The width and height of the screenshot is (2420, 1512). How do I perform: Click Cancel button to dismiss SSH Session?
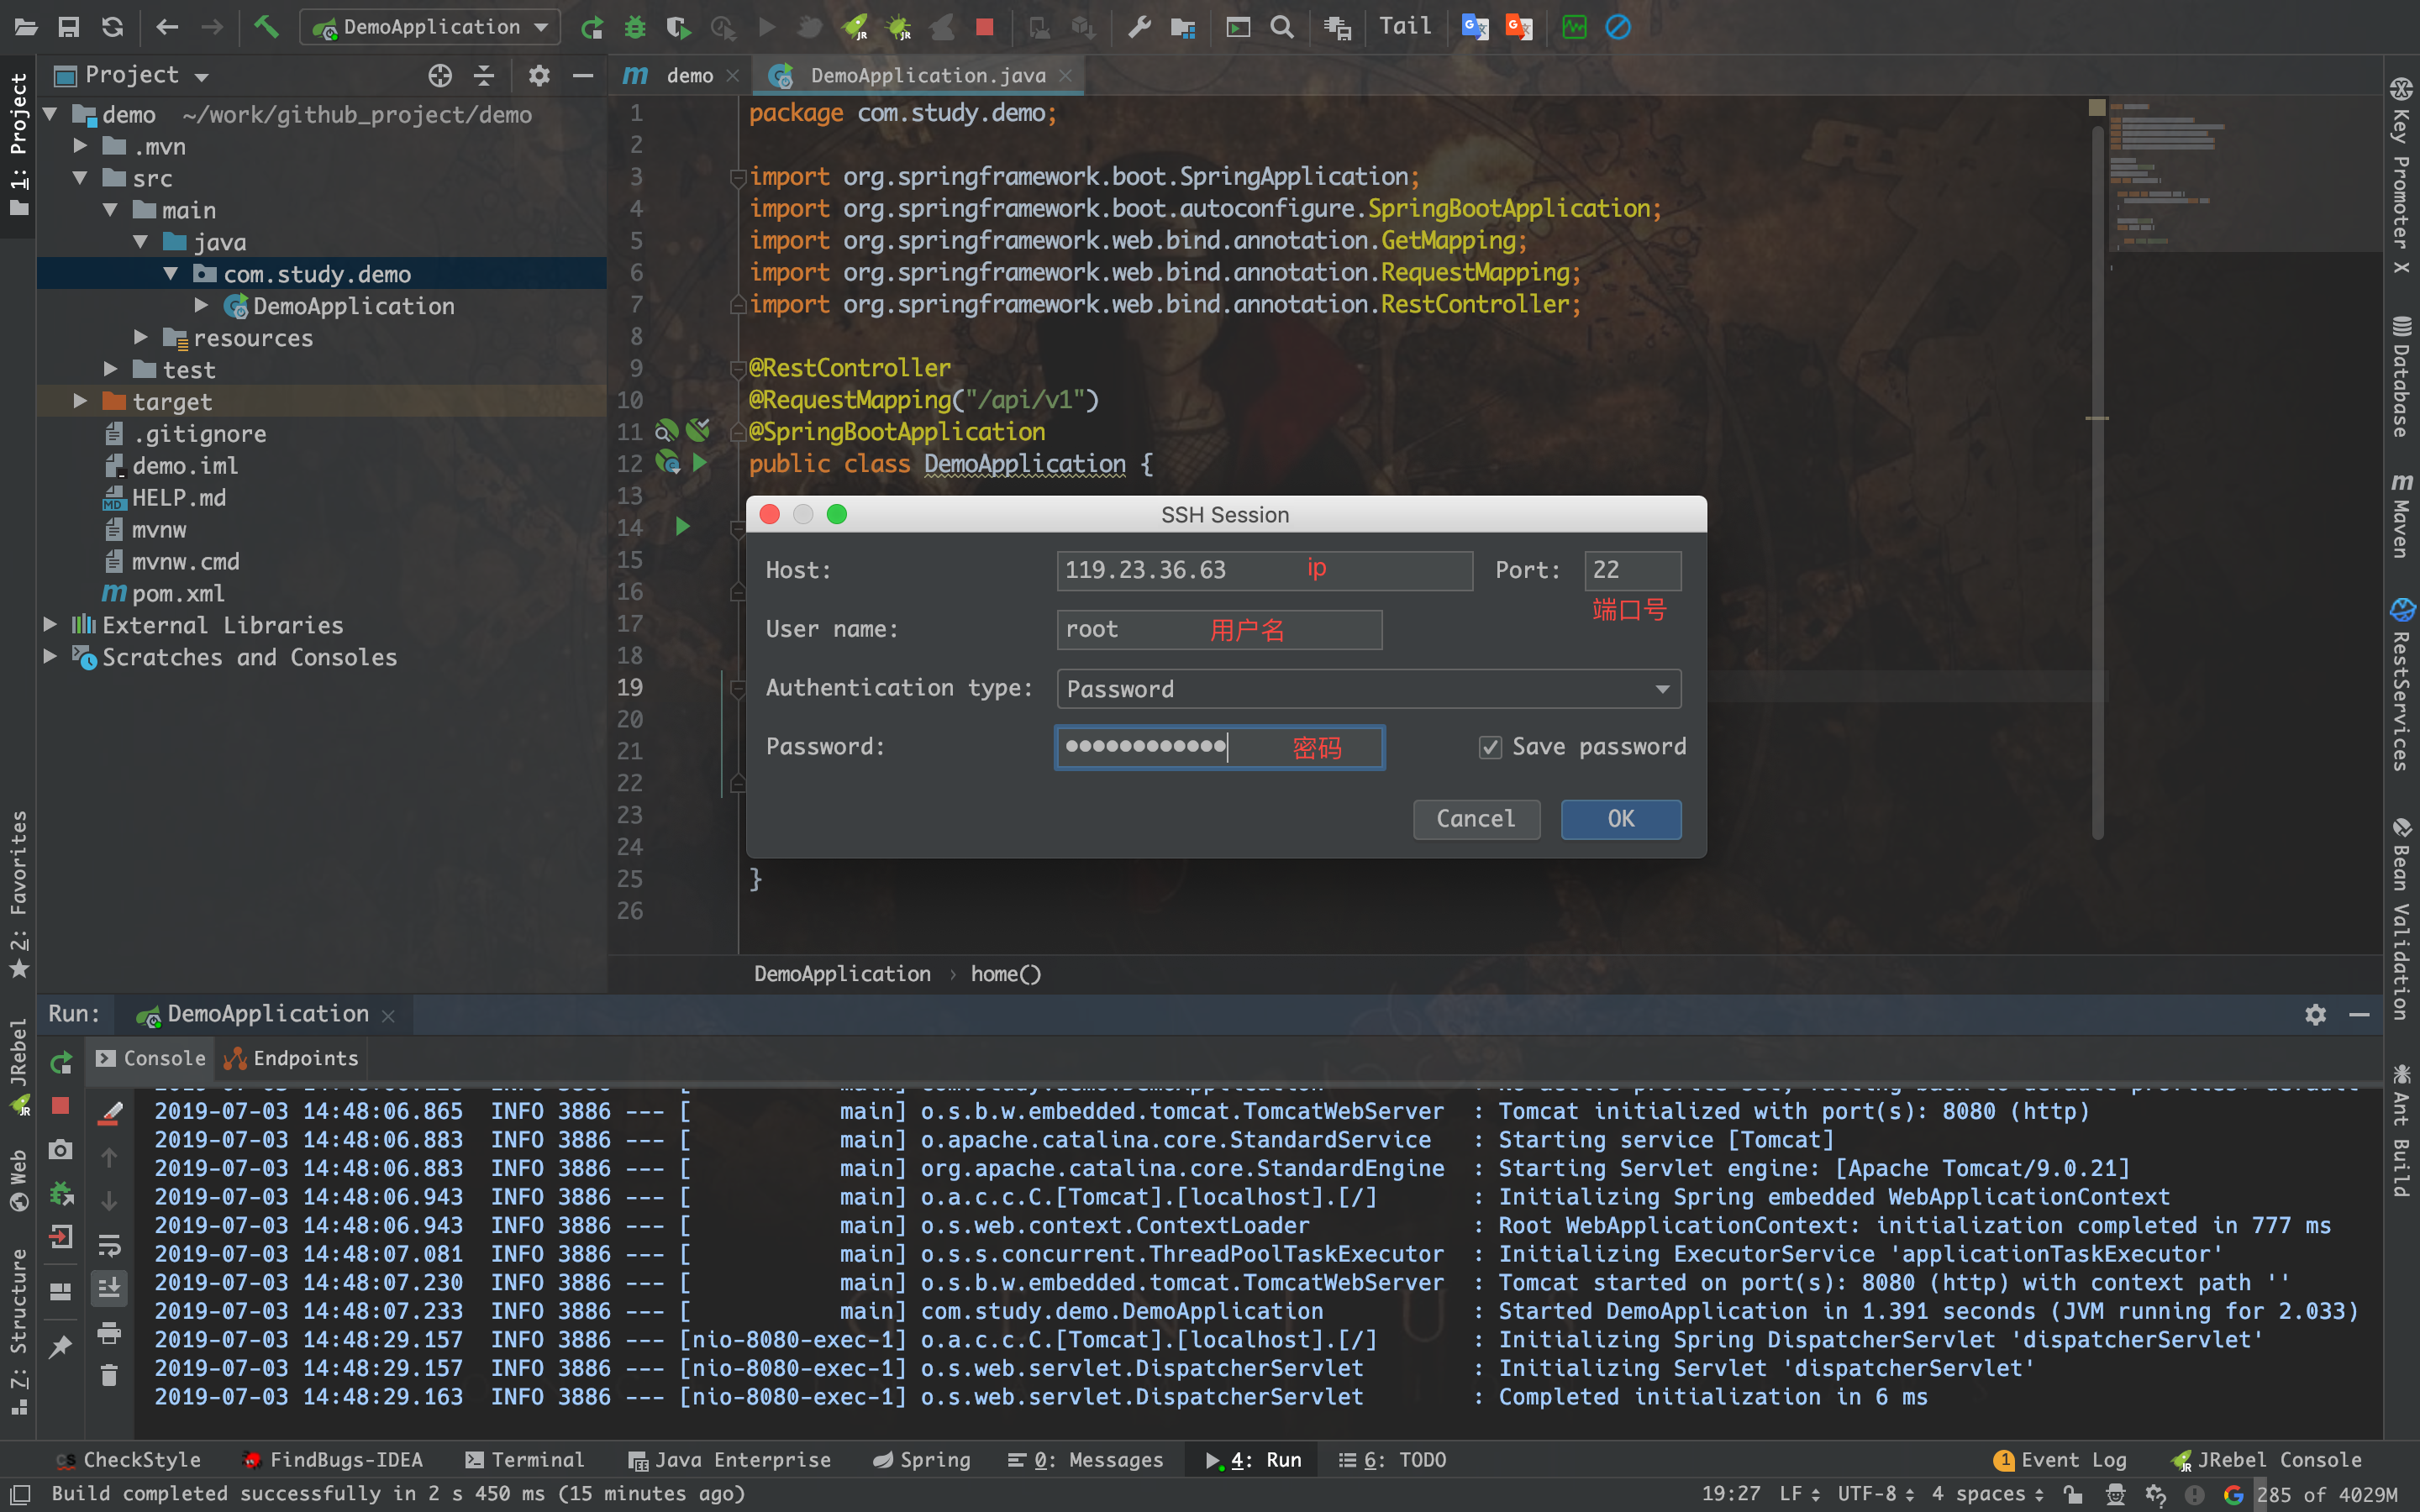coord(1474,819)
